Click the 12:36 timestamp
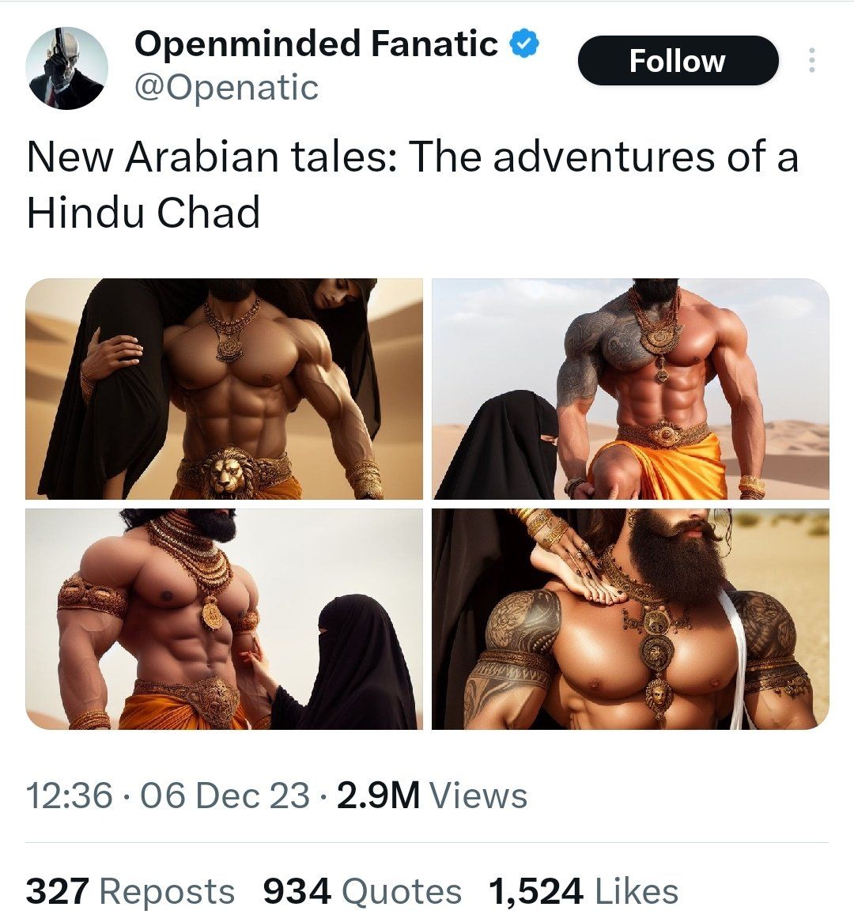854x922 pixels. 70,795
